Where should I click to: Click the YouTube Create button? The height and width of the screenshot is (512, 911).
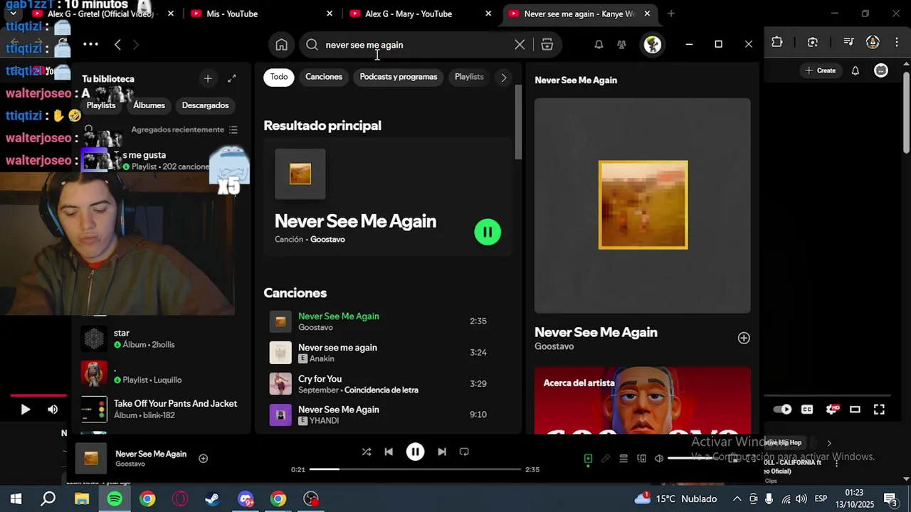point(821,70)
